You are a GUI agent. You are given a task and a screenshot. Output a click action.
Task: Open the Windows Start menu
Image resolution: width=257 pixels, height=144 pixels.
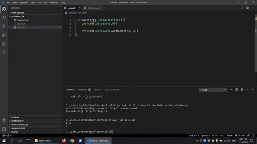pyautogui.click(x=4, y=140)
